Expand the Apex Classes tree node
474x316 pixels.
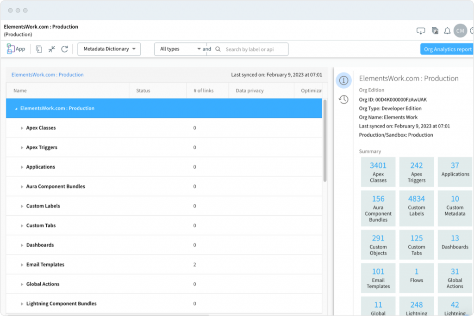point(22,128)
